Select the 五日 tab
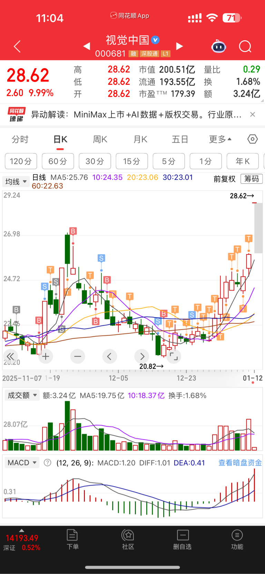This screenshot has width=265, height=574. pyautogui.click(x=180, y=139)
